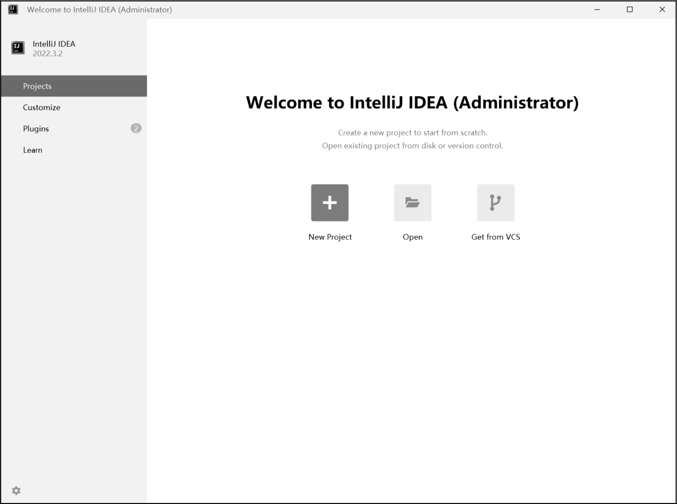The width and height of the screenshot is (677, 504).
Task: Click the IntelliJ icon in the title bar
Action: pos(13,10)
